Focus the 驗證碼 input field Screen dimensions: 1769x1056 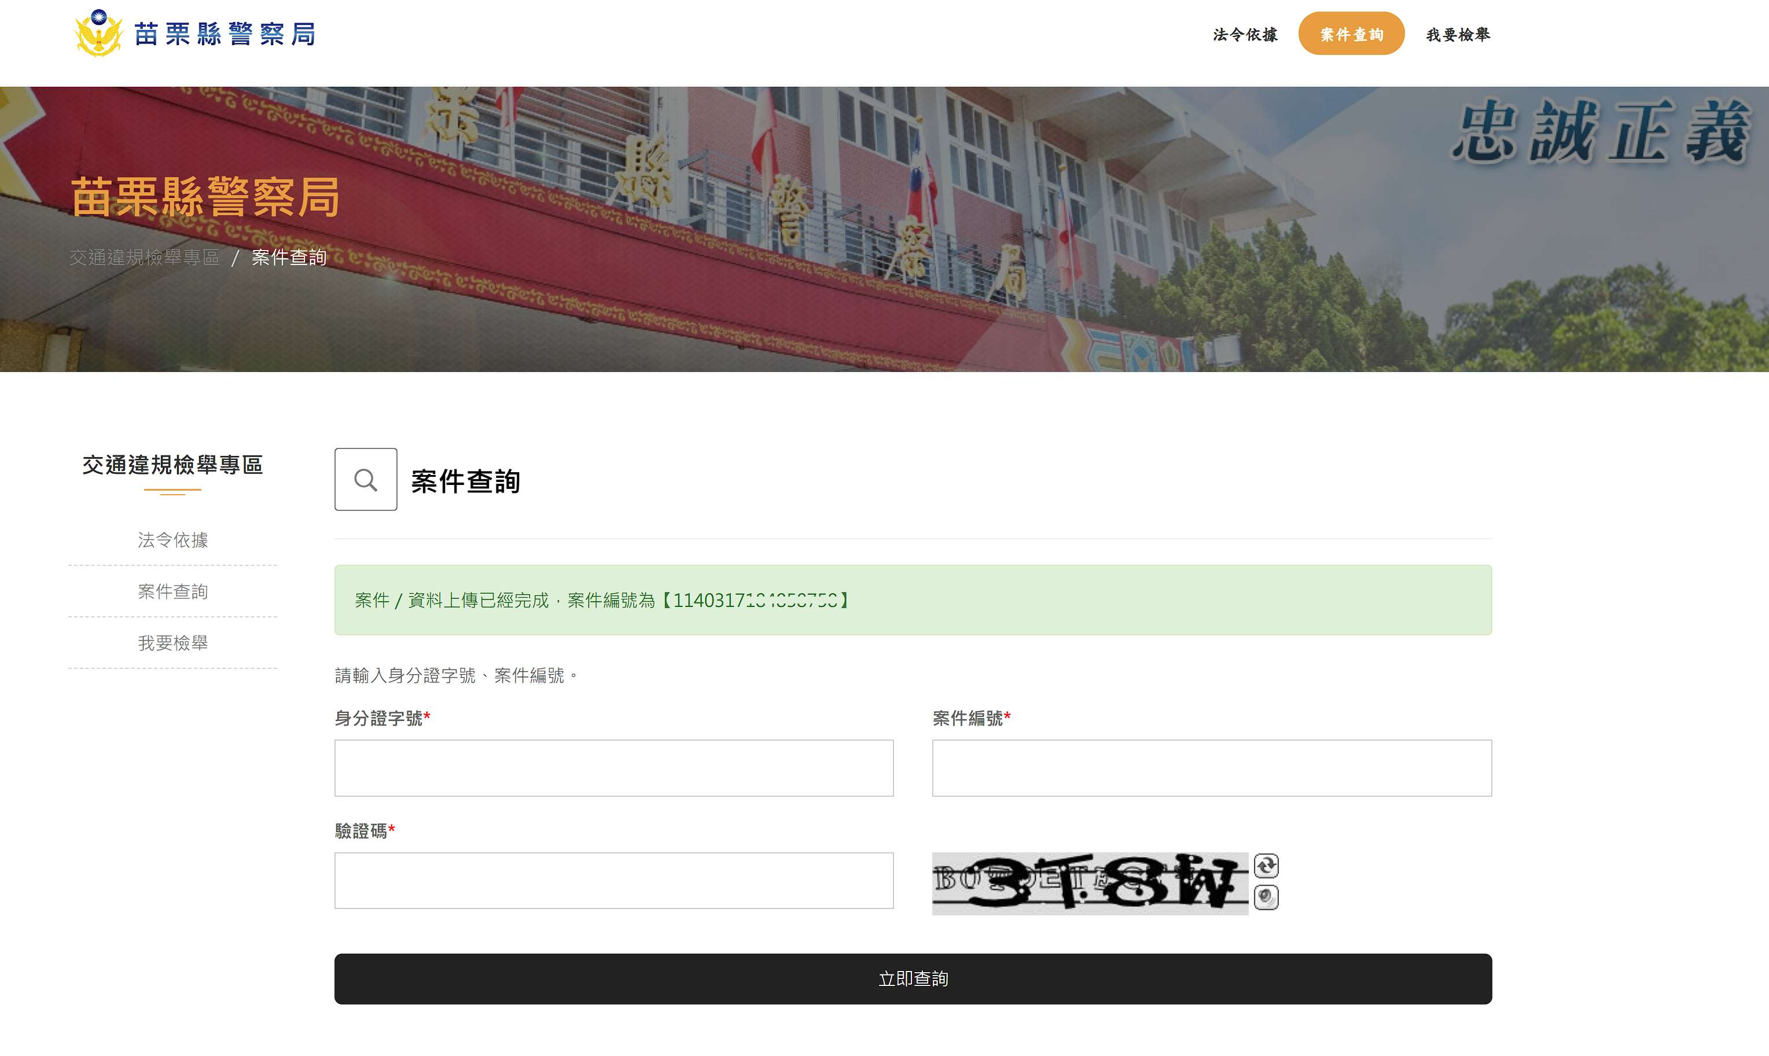[x=614, y=880]
